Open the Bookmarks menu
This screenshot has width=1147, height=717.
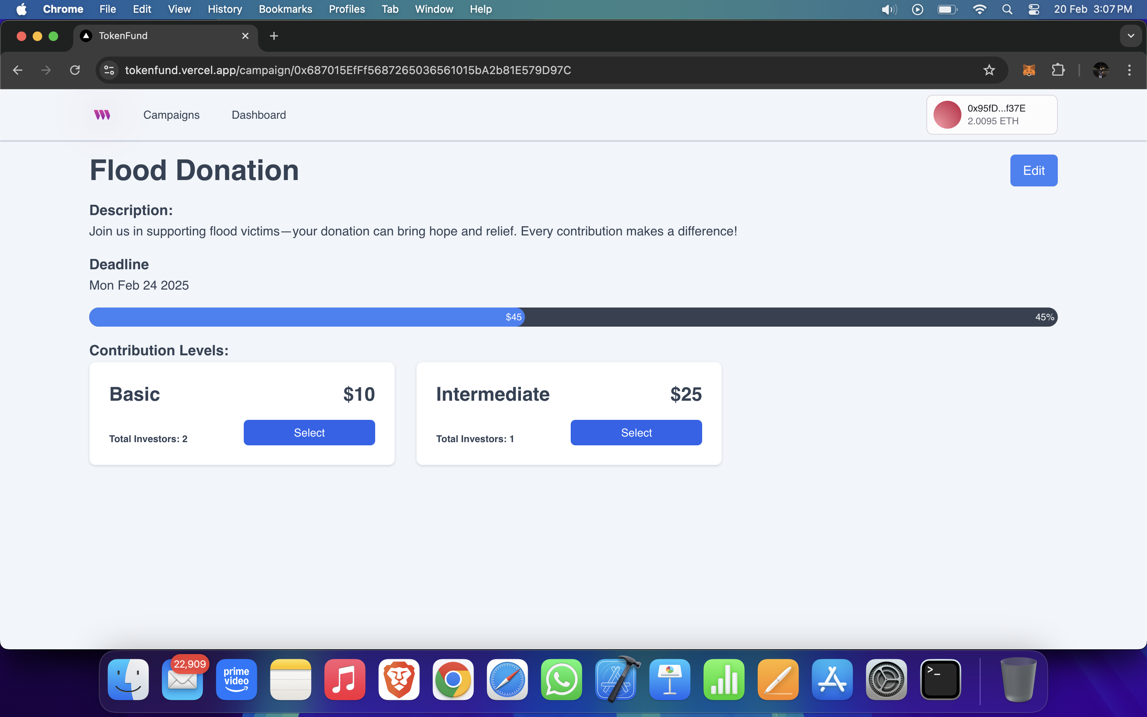coord(285,9)
